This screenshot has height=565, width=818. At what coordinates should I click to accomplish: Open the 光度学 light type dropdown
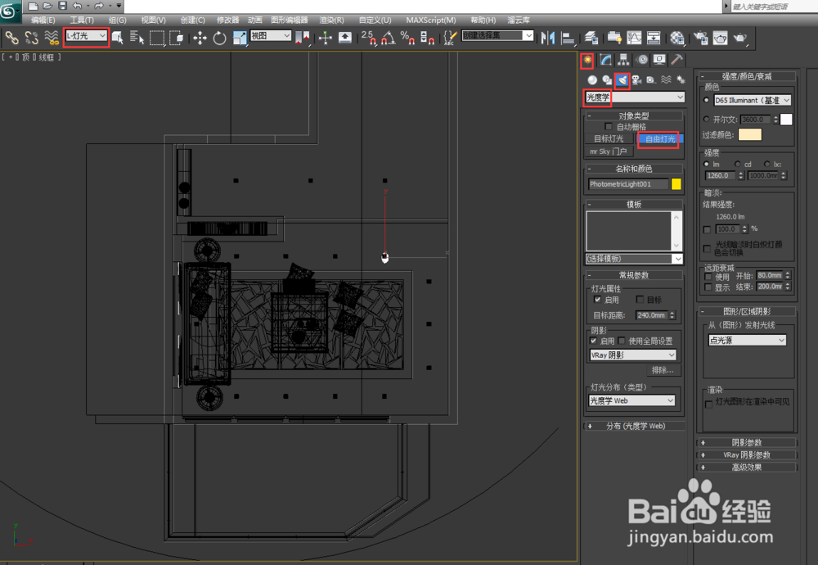[635, 97]
